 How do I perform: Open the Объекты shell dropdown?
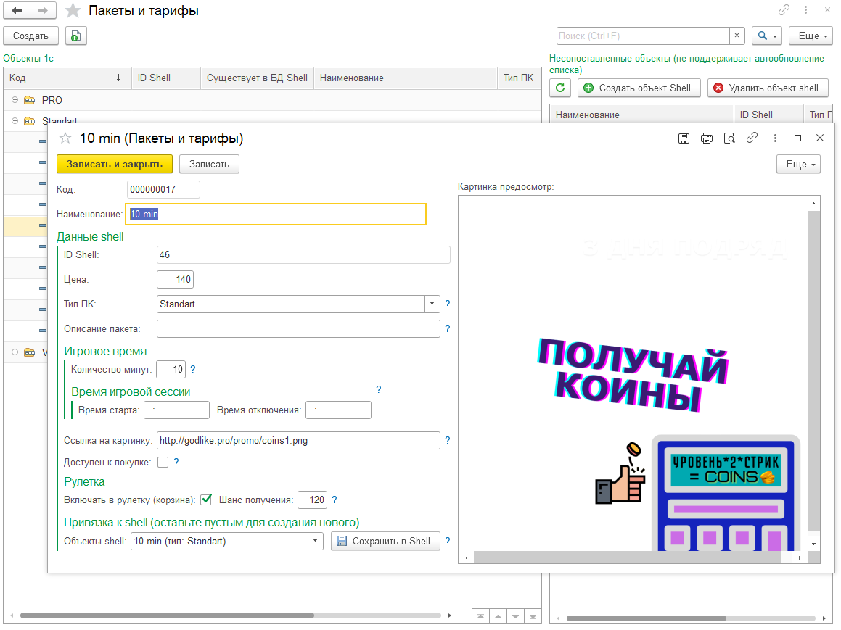coord(315,540)
